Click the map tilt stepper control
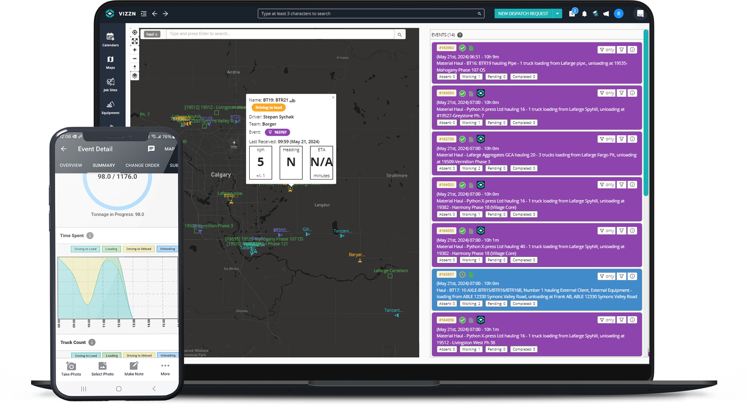The width and height of the screenshot is (747, 405). [x=134, y=67]
